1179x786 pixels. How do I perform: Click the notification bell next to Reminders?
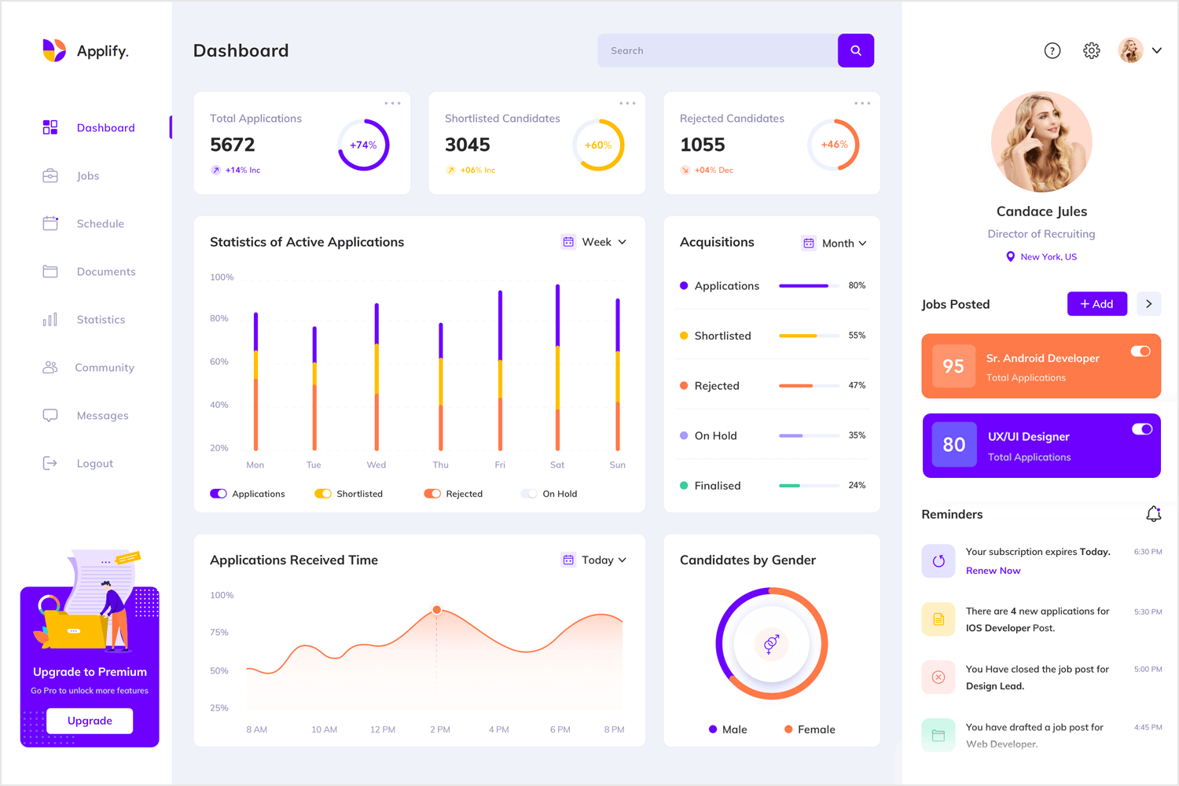pyautogui.click(x=1153, y=513)
